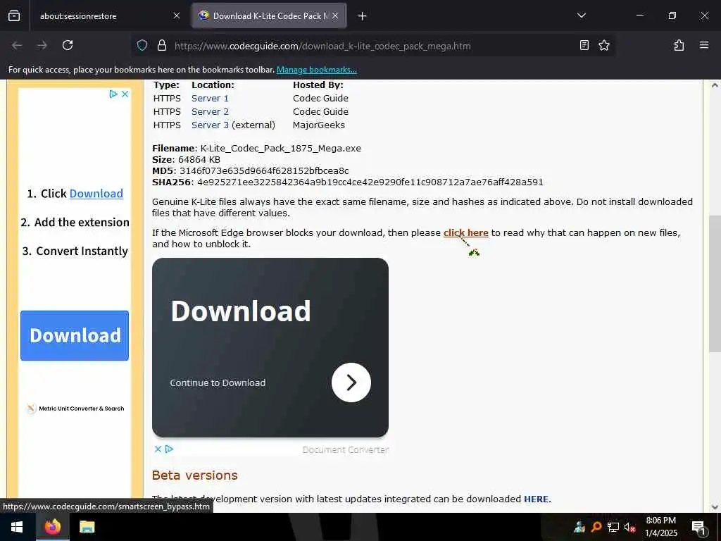Screen dimensions: 721x541
Task: Click the AdChoices icon below Download ad
Action: (x=169, y=449)
